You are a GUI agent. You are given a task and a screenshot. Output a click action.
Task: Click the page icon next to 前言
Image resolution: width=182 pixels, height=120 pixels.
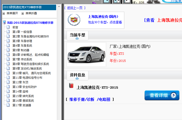pyautogui.click(x=8, y=27)
